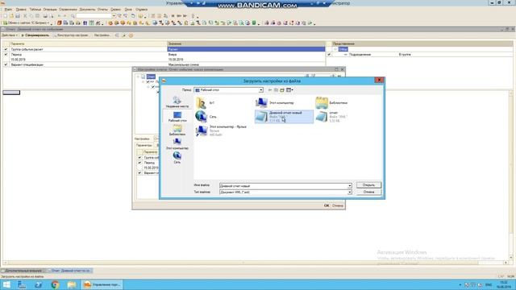Screen dimensions: 516x290
Task: Select 'Дневной отчет новый' file in dialog
Action: (284, 116)
